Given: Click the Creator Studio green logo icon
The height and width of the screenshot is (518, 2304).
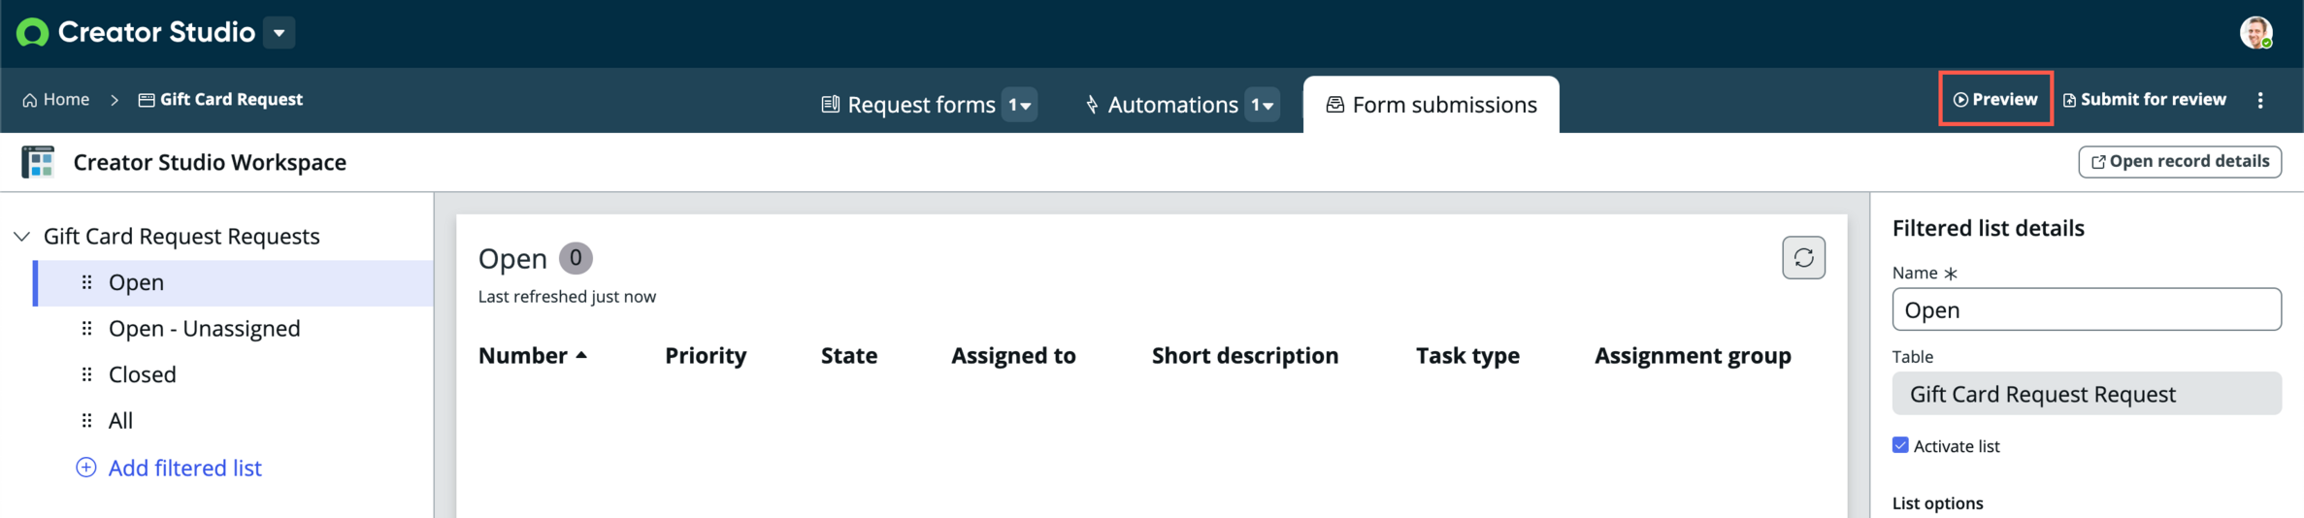Looking at the screenshot, I should click(32, 33).
